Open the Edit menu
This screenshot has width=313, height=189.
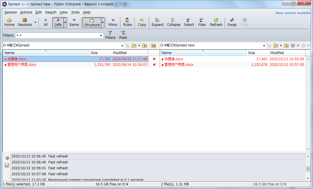coord(39,12)
